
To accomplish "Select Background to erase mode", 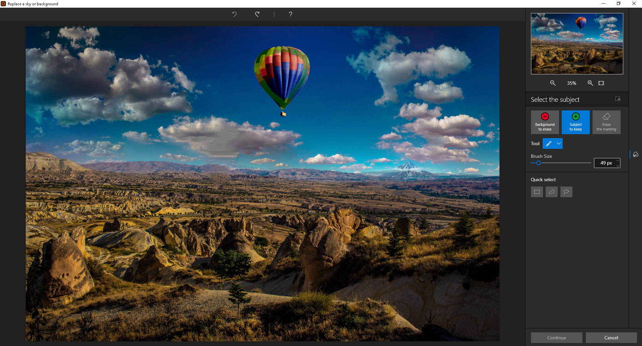I will 545,122.
